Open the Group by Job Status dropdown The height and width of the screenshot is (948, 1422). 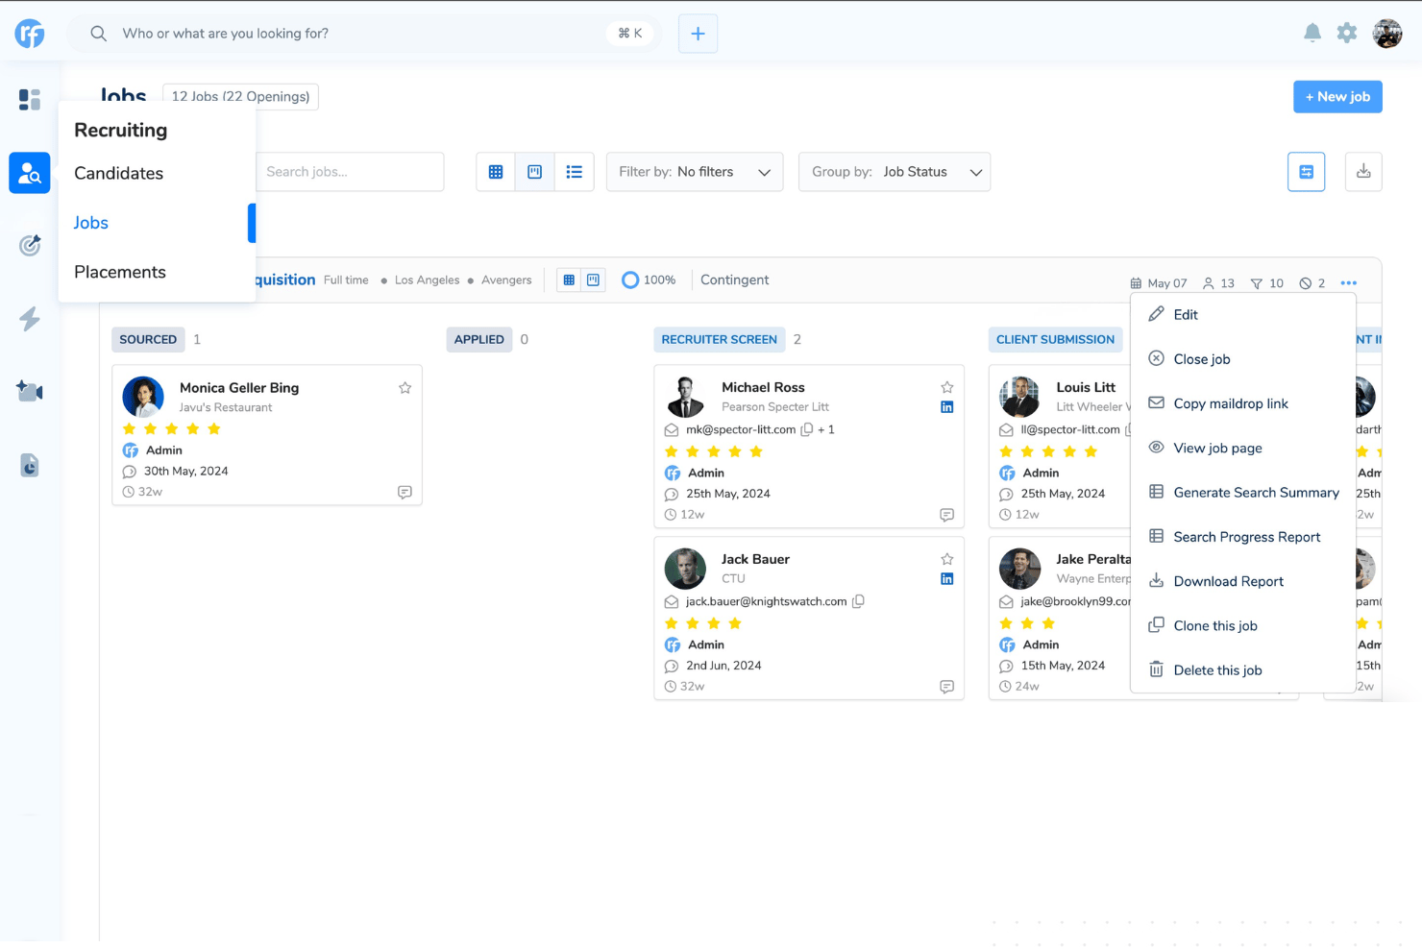point(895,172)
